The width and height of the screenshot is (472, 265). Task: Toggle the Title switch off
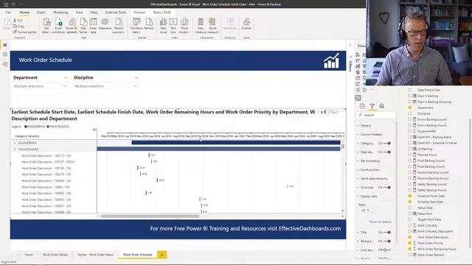387,233
